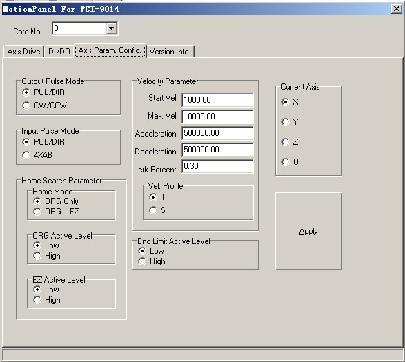
Task: Open the Version Info. tab
Action: (170, 52)
